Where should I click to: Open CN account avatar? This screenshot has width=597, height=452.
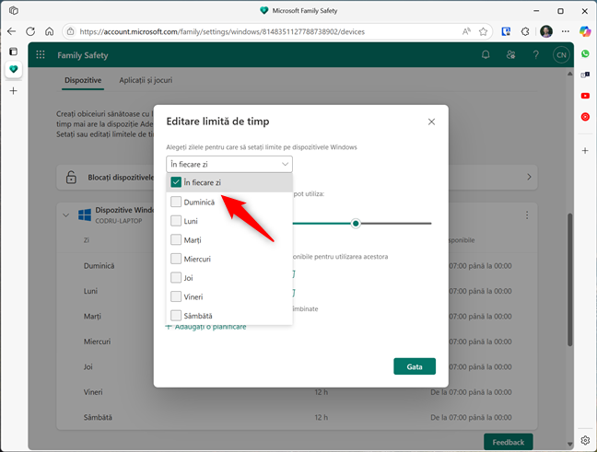tap(561, 55)
